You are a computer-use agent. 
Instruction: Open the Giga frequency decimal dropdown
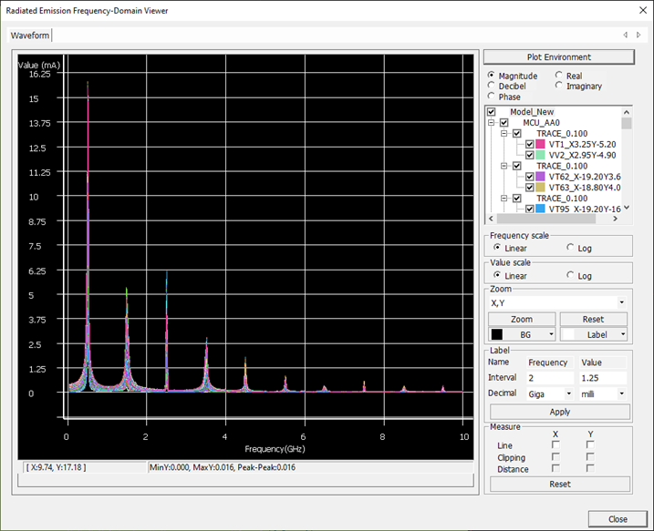click(x=569, y=394)
